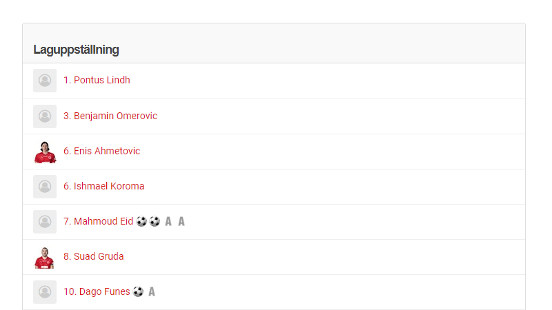552x310 pixels.
Task: Click assist 'A' icon beside Dago Funes
Action: [152, 292]
